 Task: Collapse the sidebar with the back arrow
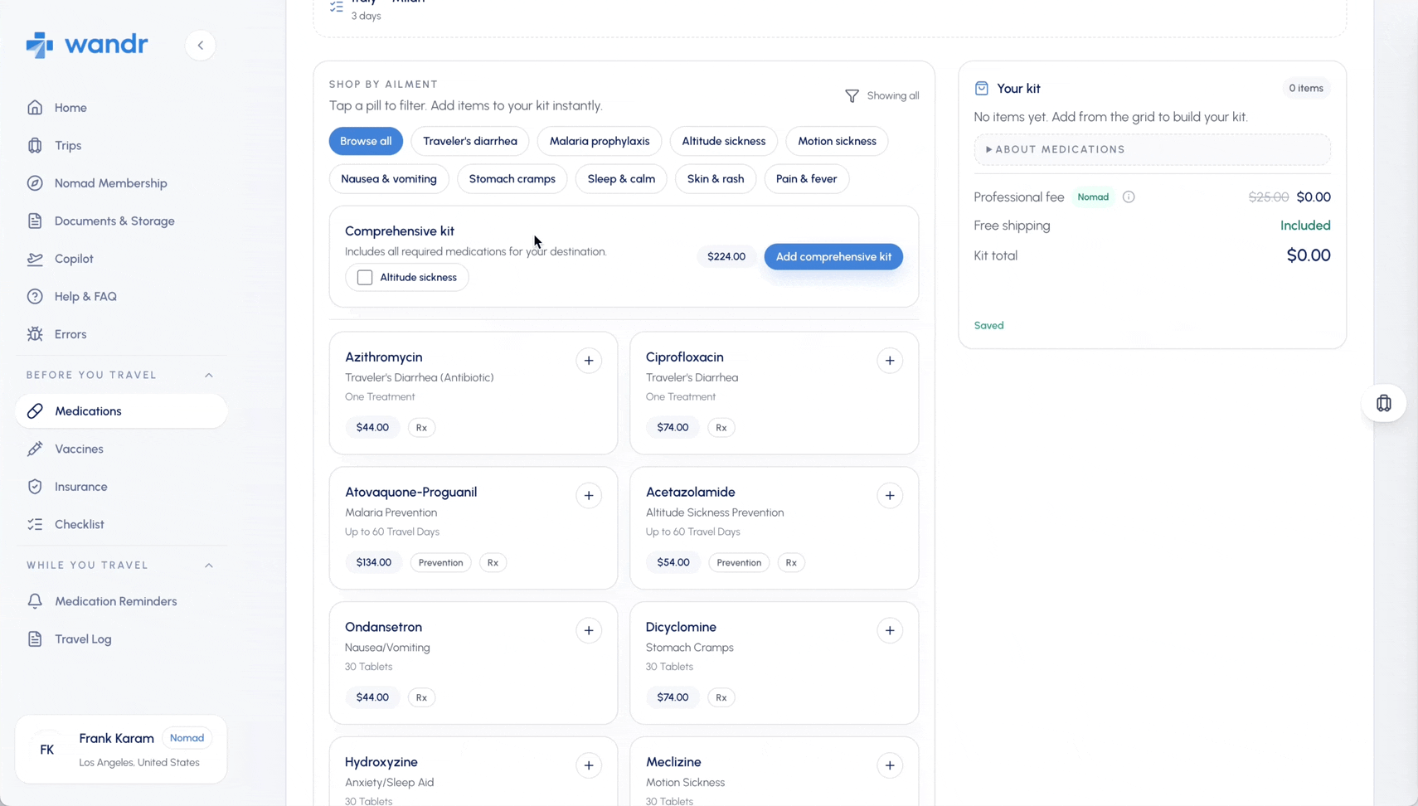pos(200,45)
